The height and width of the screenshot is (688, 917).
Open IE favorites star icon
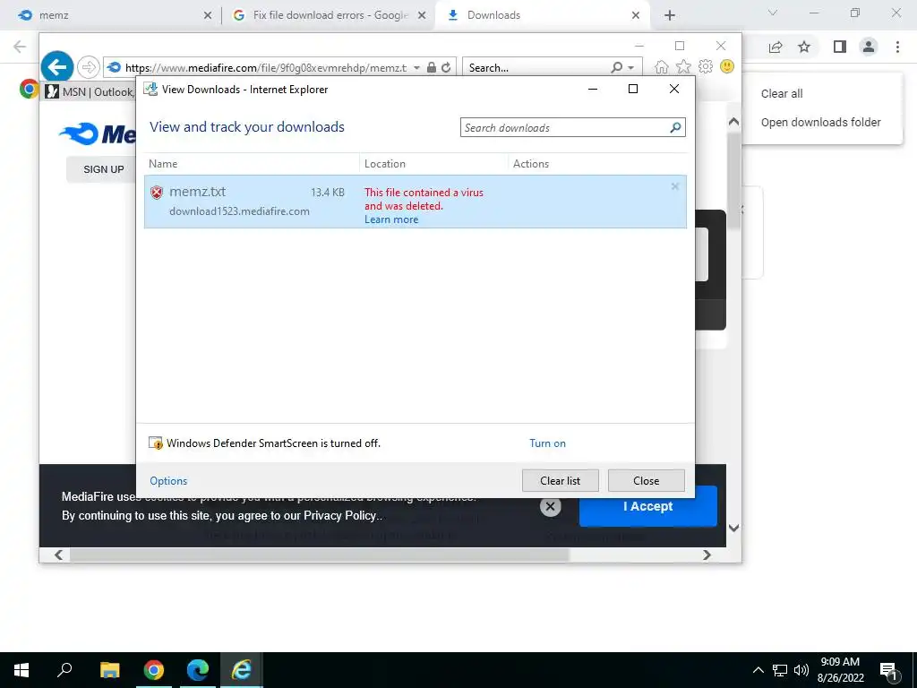coord(683,66)
